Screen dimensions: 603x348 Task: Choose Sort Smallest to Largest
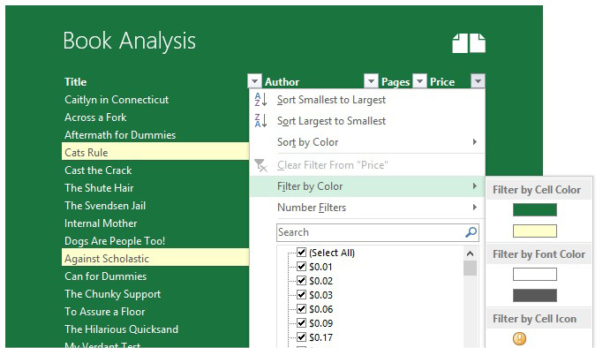[x=367, y=100]
